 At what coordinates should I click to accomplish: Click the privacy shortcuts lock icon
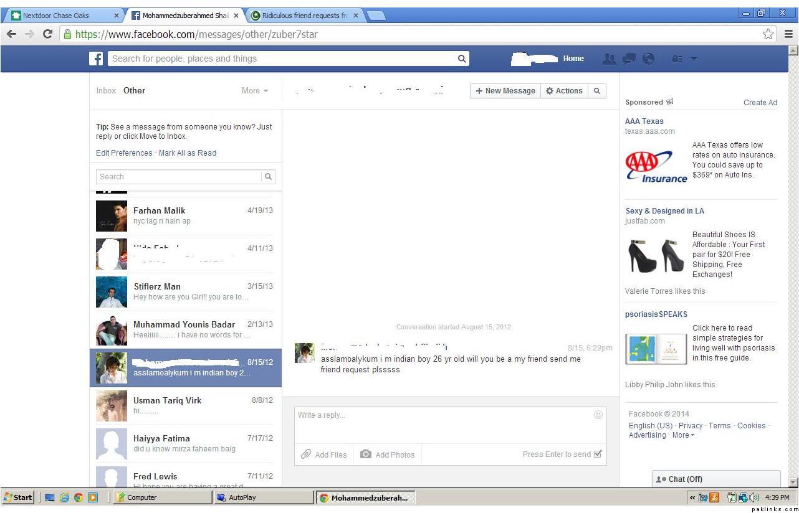point(677,59)
